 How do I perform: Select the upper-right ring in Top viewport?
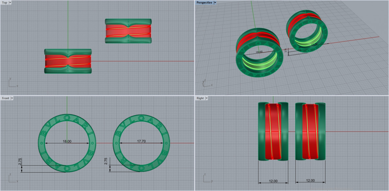[128, 31]
